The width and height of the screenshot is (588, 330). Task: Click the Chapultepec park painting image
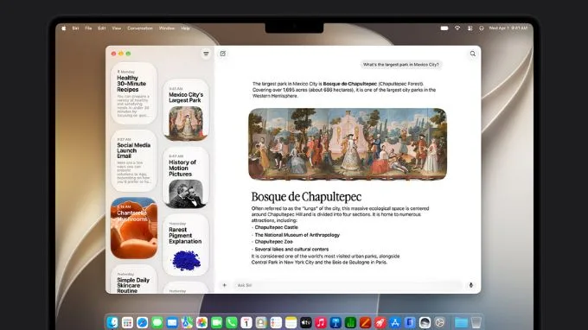[x=348, y=144]
